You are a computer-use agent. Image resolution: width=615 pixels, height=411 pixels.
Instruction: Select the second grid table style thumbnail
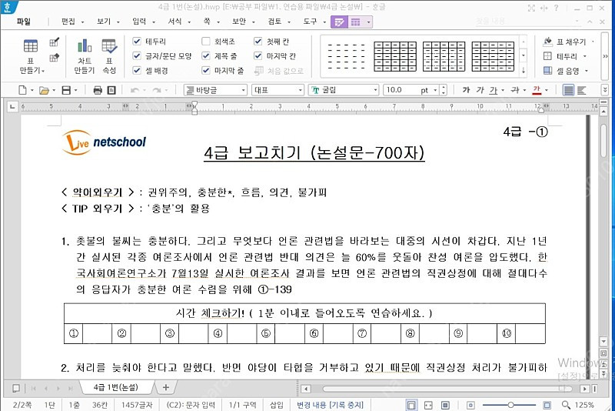(444, 56)
